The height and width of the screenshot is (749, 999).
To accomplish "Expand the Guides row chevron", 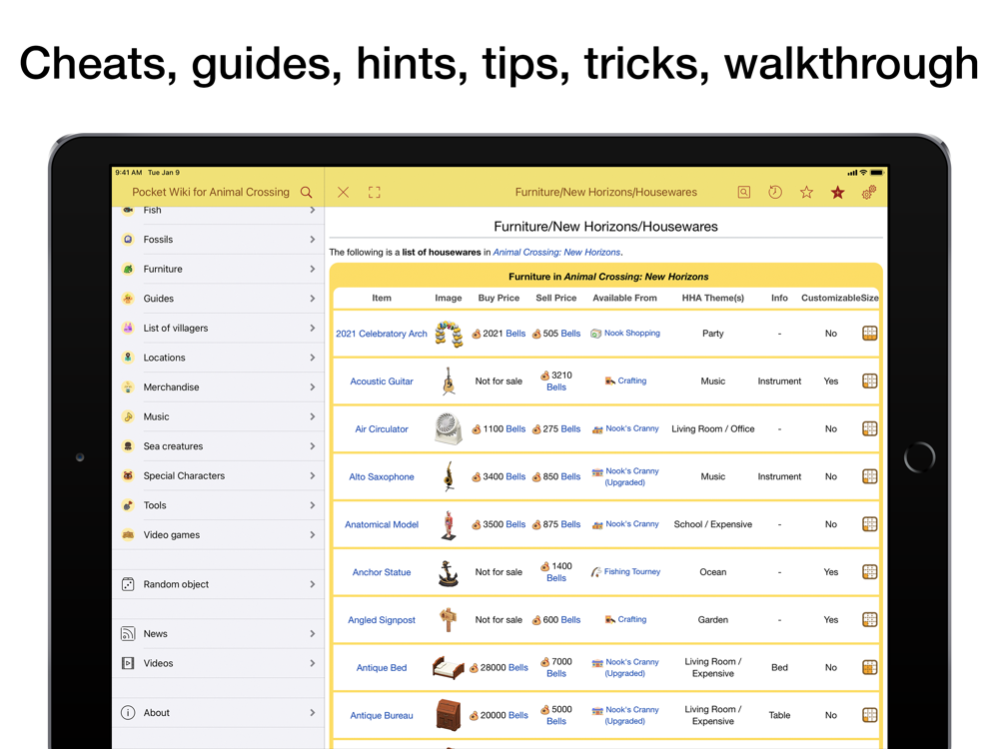I will pyautogui.click(x=312, y=298).
